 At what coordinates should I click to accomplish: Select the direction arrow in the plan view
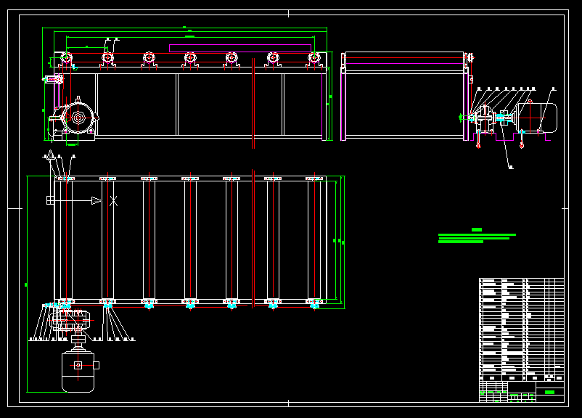click(x=74, y=200)
